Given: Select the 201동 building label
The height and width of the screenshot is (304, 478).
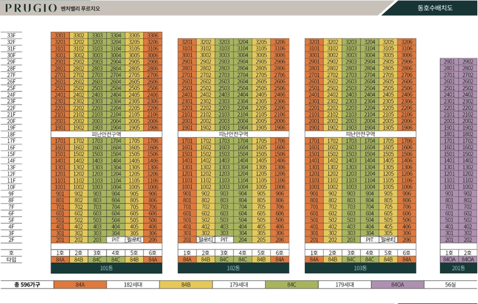Looking at the screenshot, I should (458, 268).
